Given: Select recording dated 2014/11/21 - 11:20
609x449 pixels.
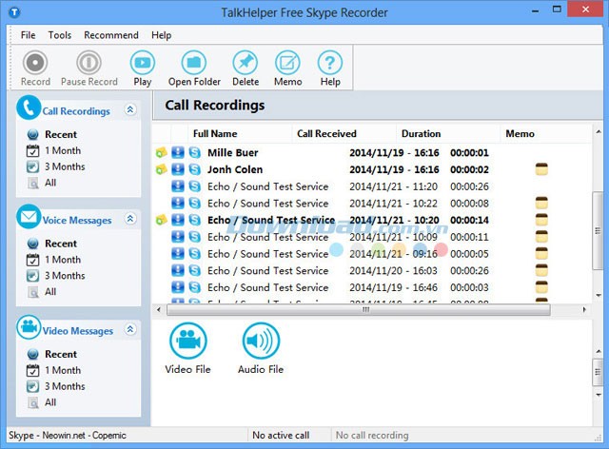Looking at the screenshot, I should point(372,186).
